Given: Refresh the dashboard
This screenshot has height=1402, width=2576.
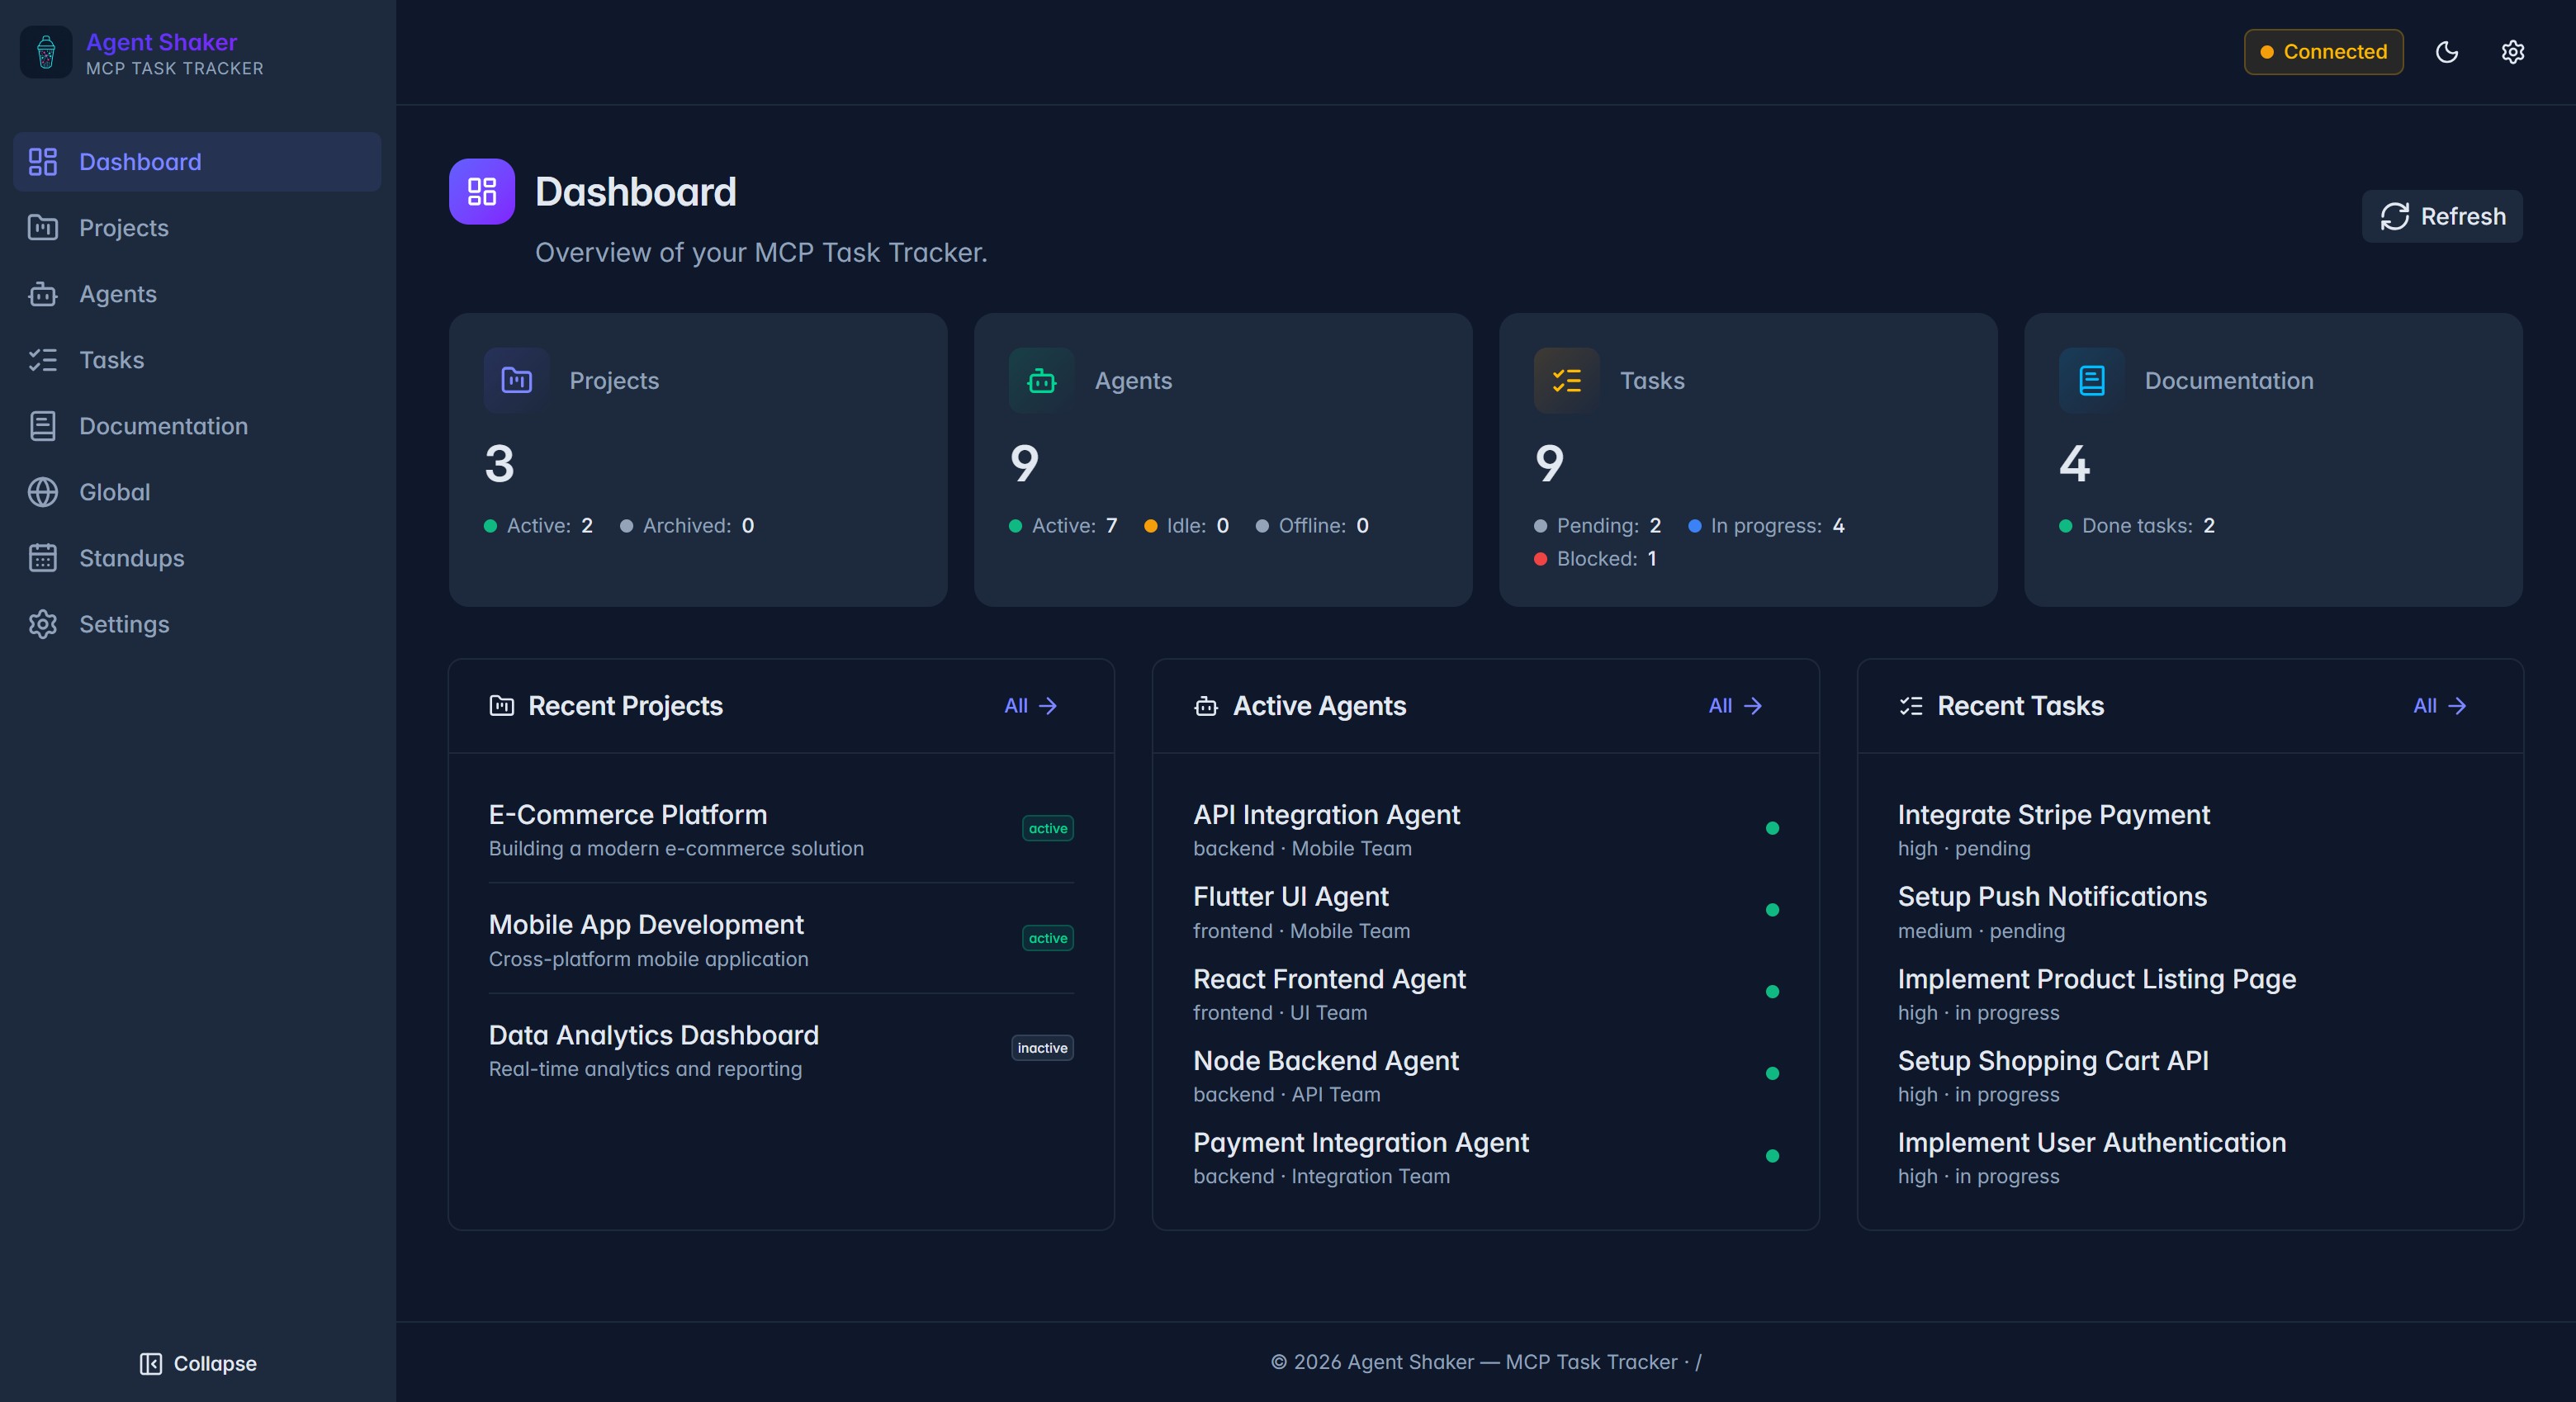Looking at the screenshot, I should [x=2442, y=216].
